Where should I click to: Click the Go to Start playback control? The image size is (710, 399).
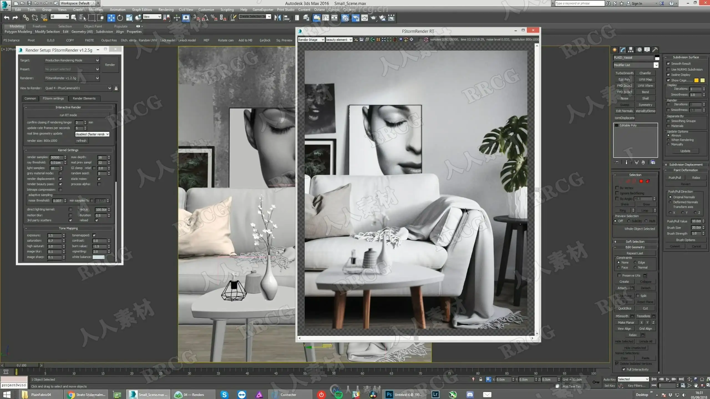pyautogui.click(x=654, y=379)
